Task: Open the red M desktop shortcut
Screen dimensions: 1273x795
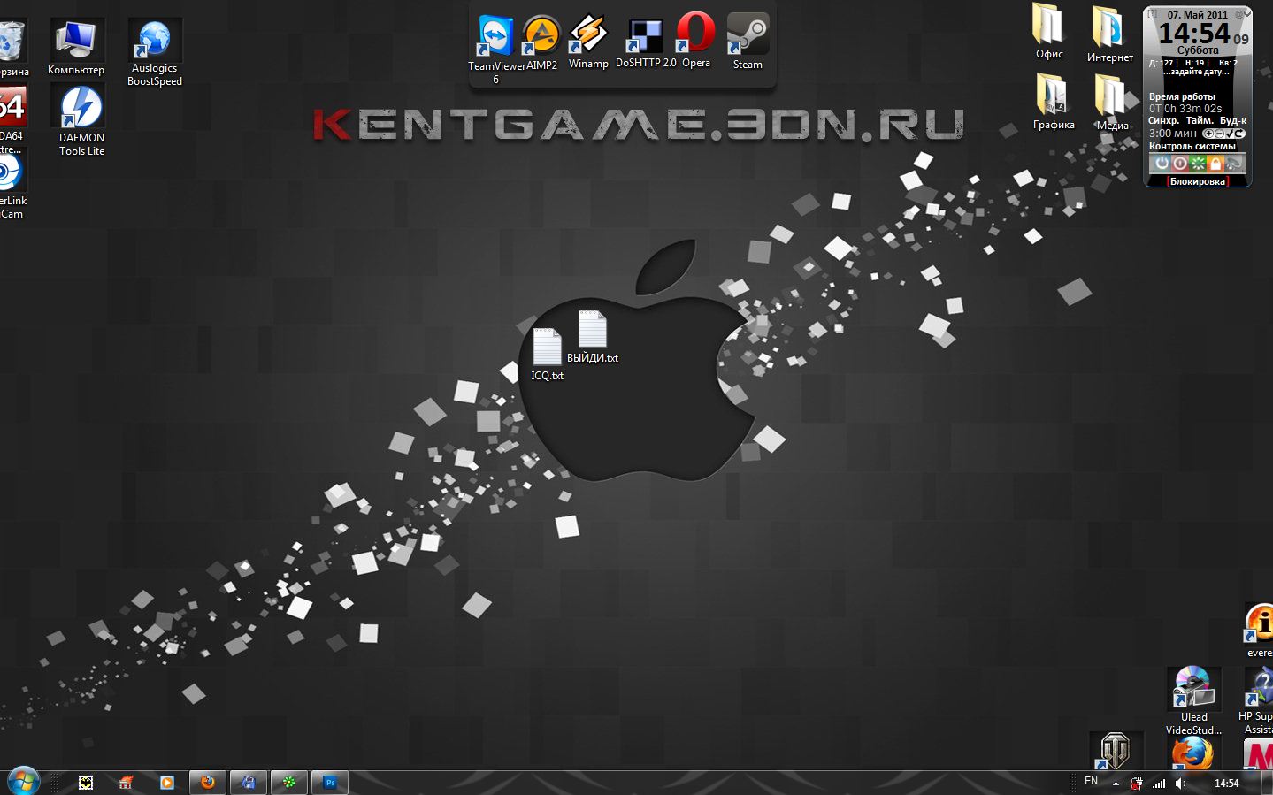Action: pos(1258,754)
